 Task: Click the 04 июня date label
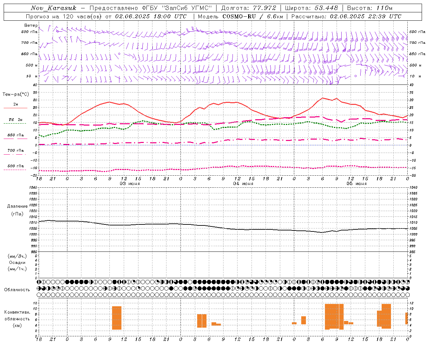click(243, 184)
